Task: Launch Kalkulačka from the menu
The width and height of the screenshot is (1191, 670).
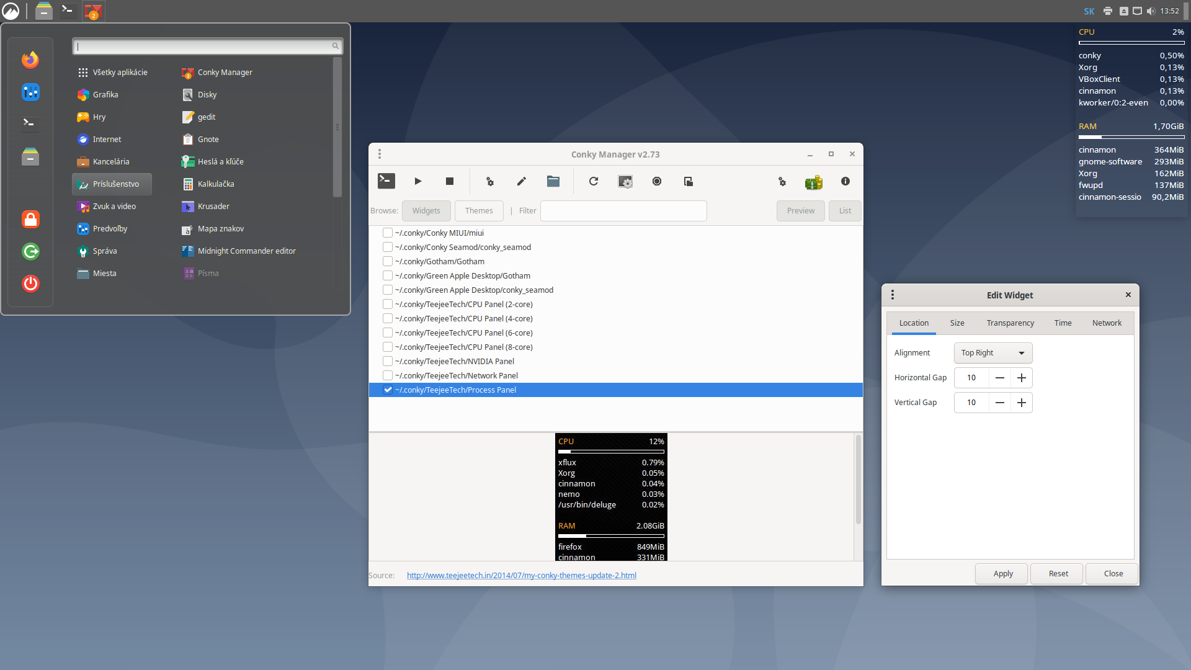Action: click(x=208, y=184)
